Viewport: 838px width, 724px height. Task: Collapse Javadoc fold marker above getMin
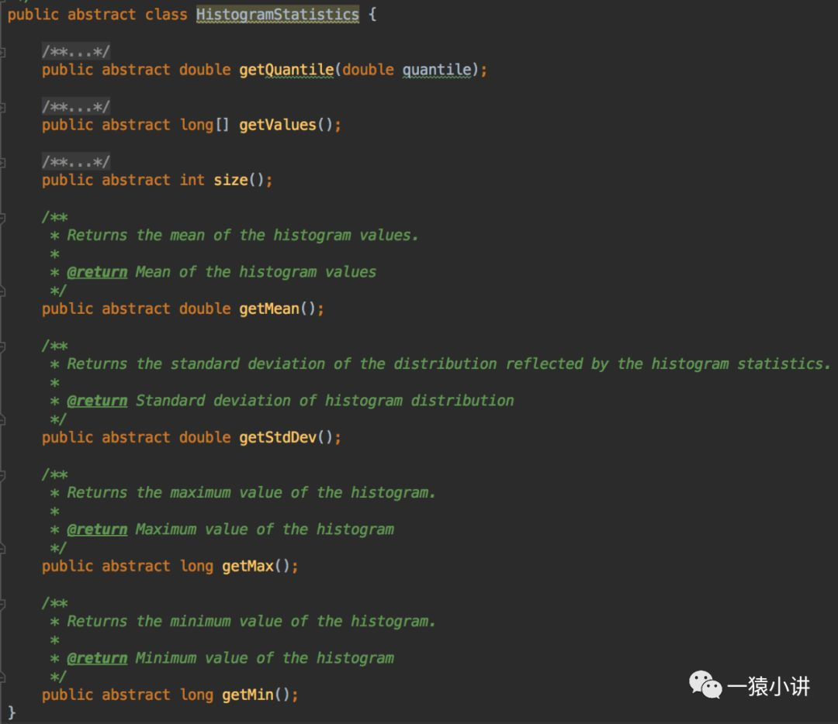pos(3,603)
